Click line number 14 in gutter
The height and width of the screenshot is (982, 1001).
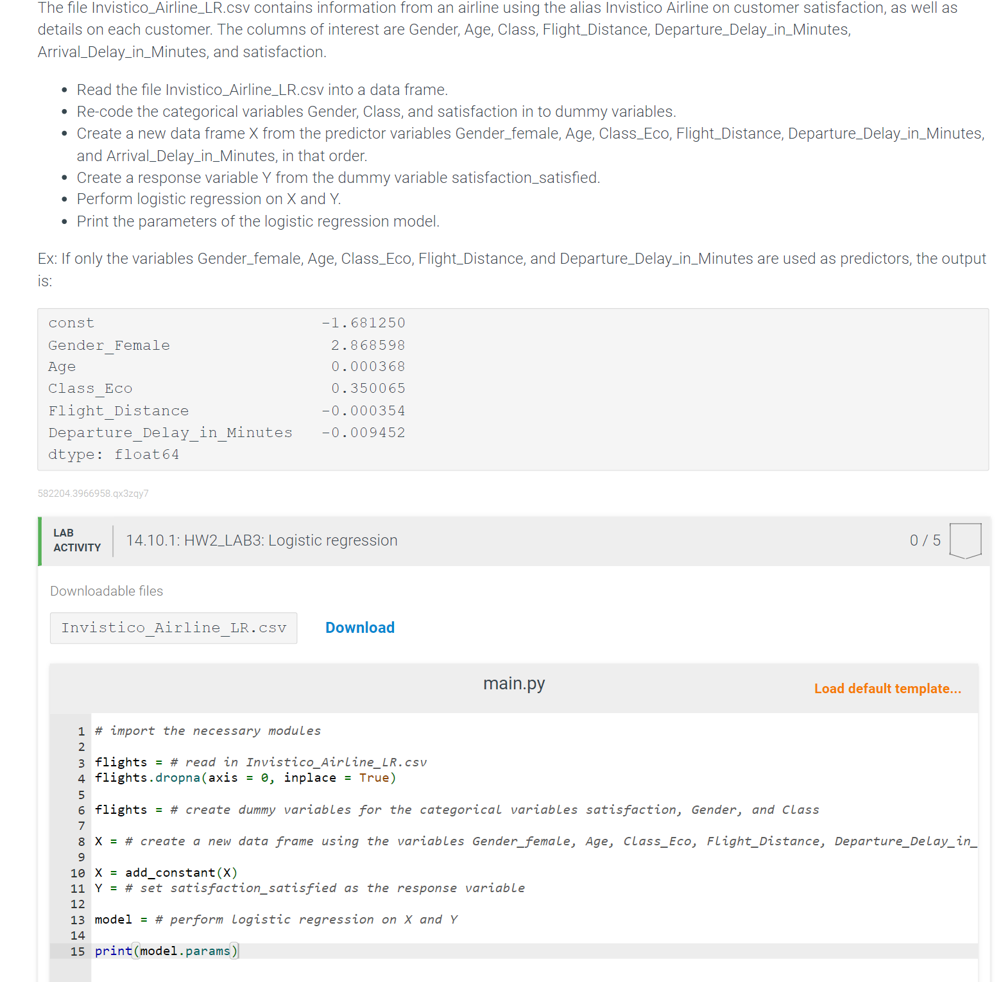coord(78,935)
